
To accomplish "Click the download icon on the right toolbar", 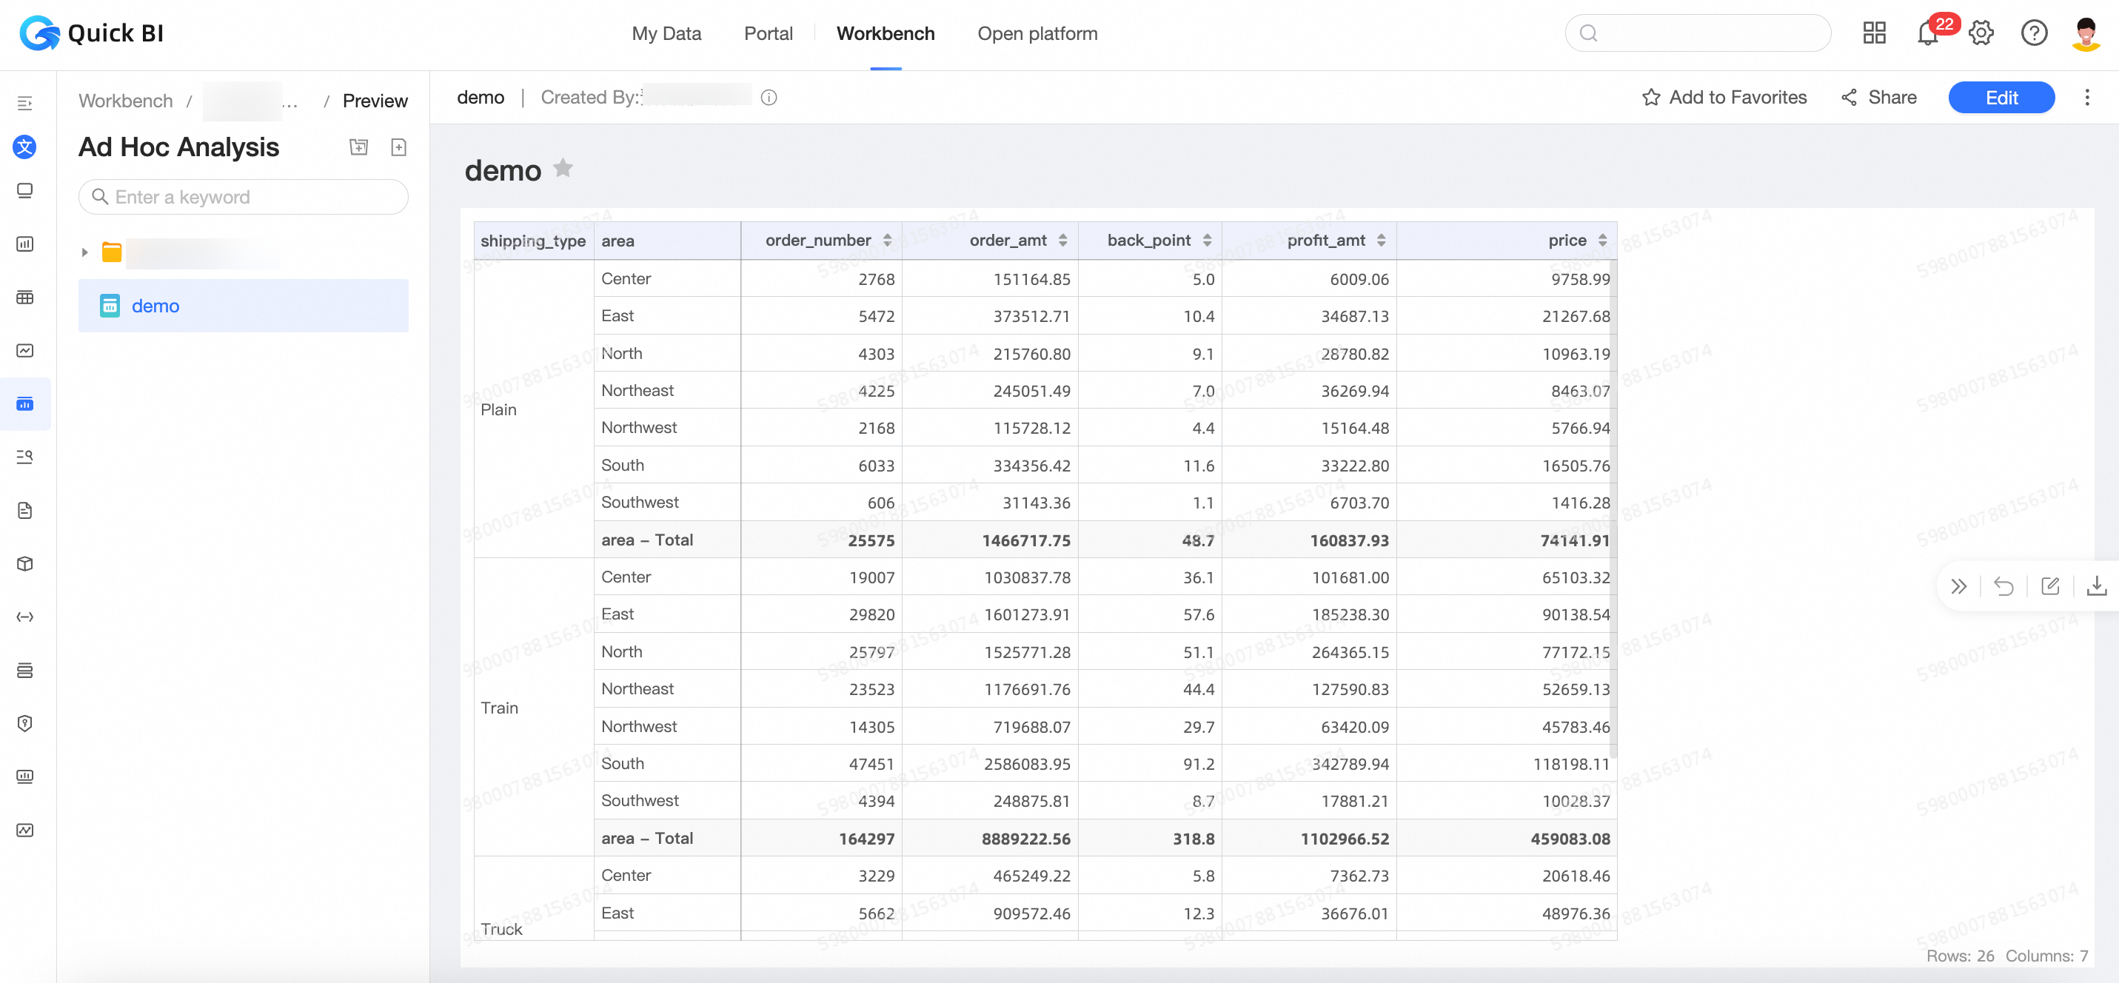I will [2096, 586].
